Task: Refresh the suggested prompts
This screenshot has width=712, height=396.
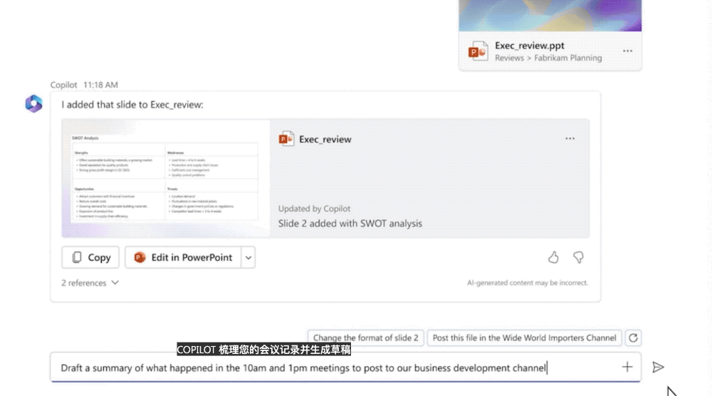Action: tap(633, 338)
